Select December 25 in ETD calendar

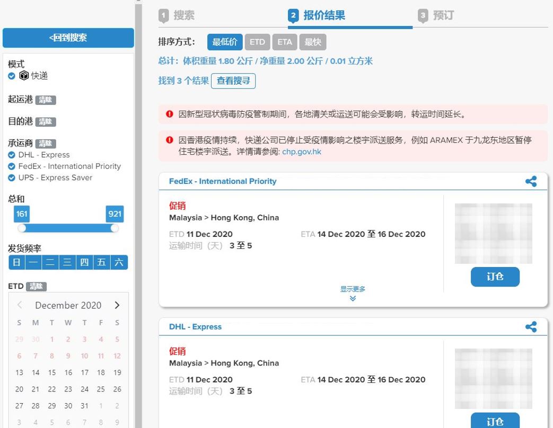pos(101,389)
